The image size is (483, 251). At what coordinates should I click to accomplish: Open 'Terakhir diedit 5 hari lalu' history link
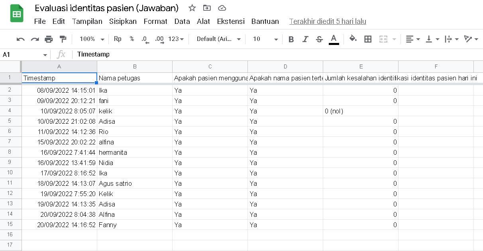[x=328, y=21]
